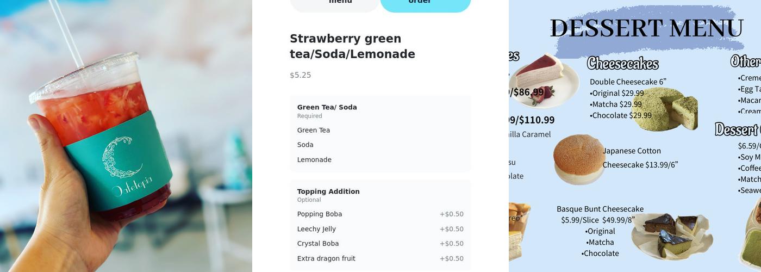Click the Dessert Menu banner title

(x=646, y=28)
